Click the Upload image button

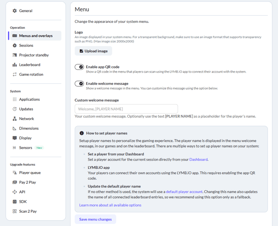[93, 51]
